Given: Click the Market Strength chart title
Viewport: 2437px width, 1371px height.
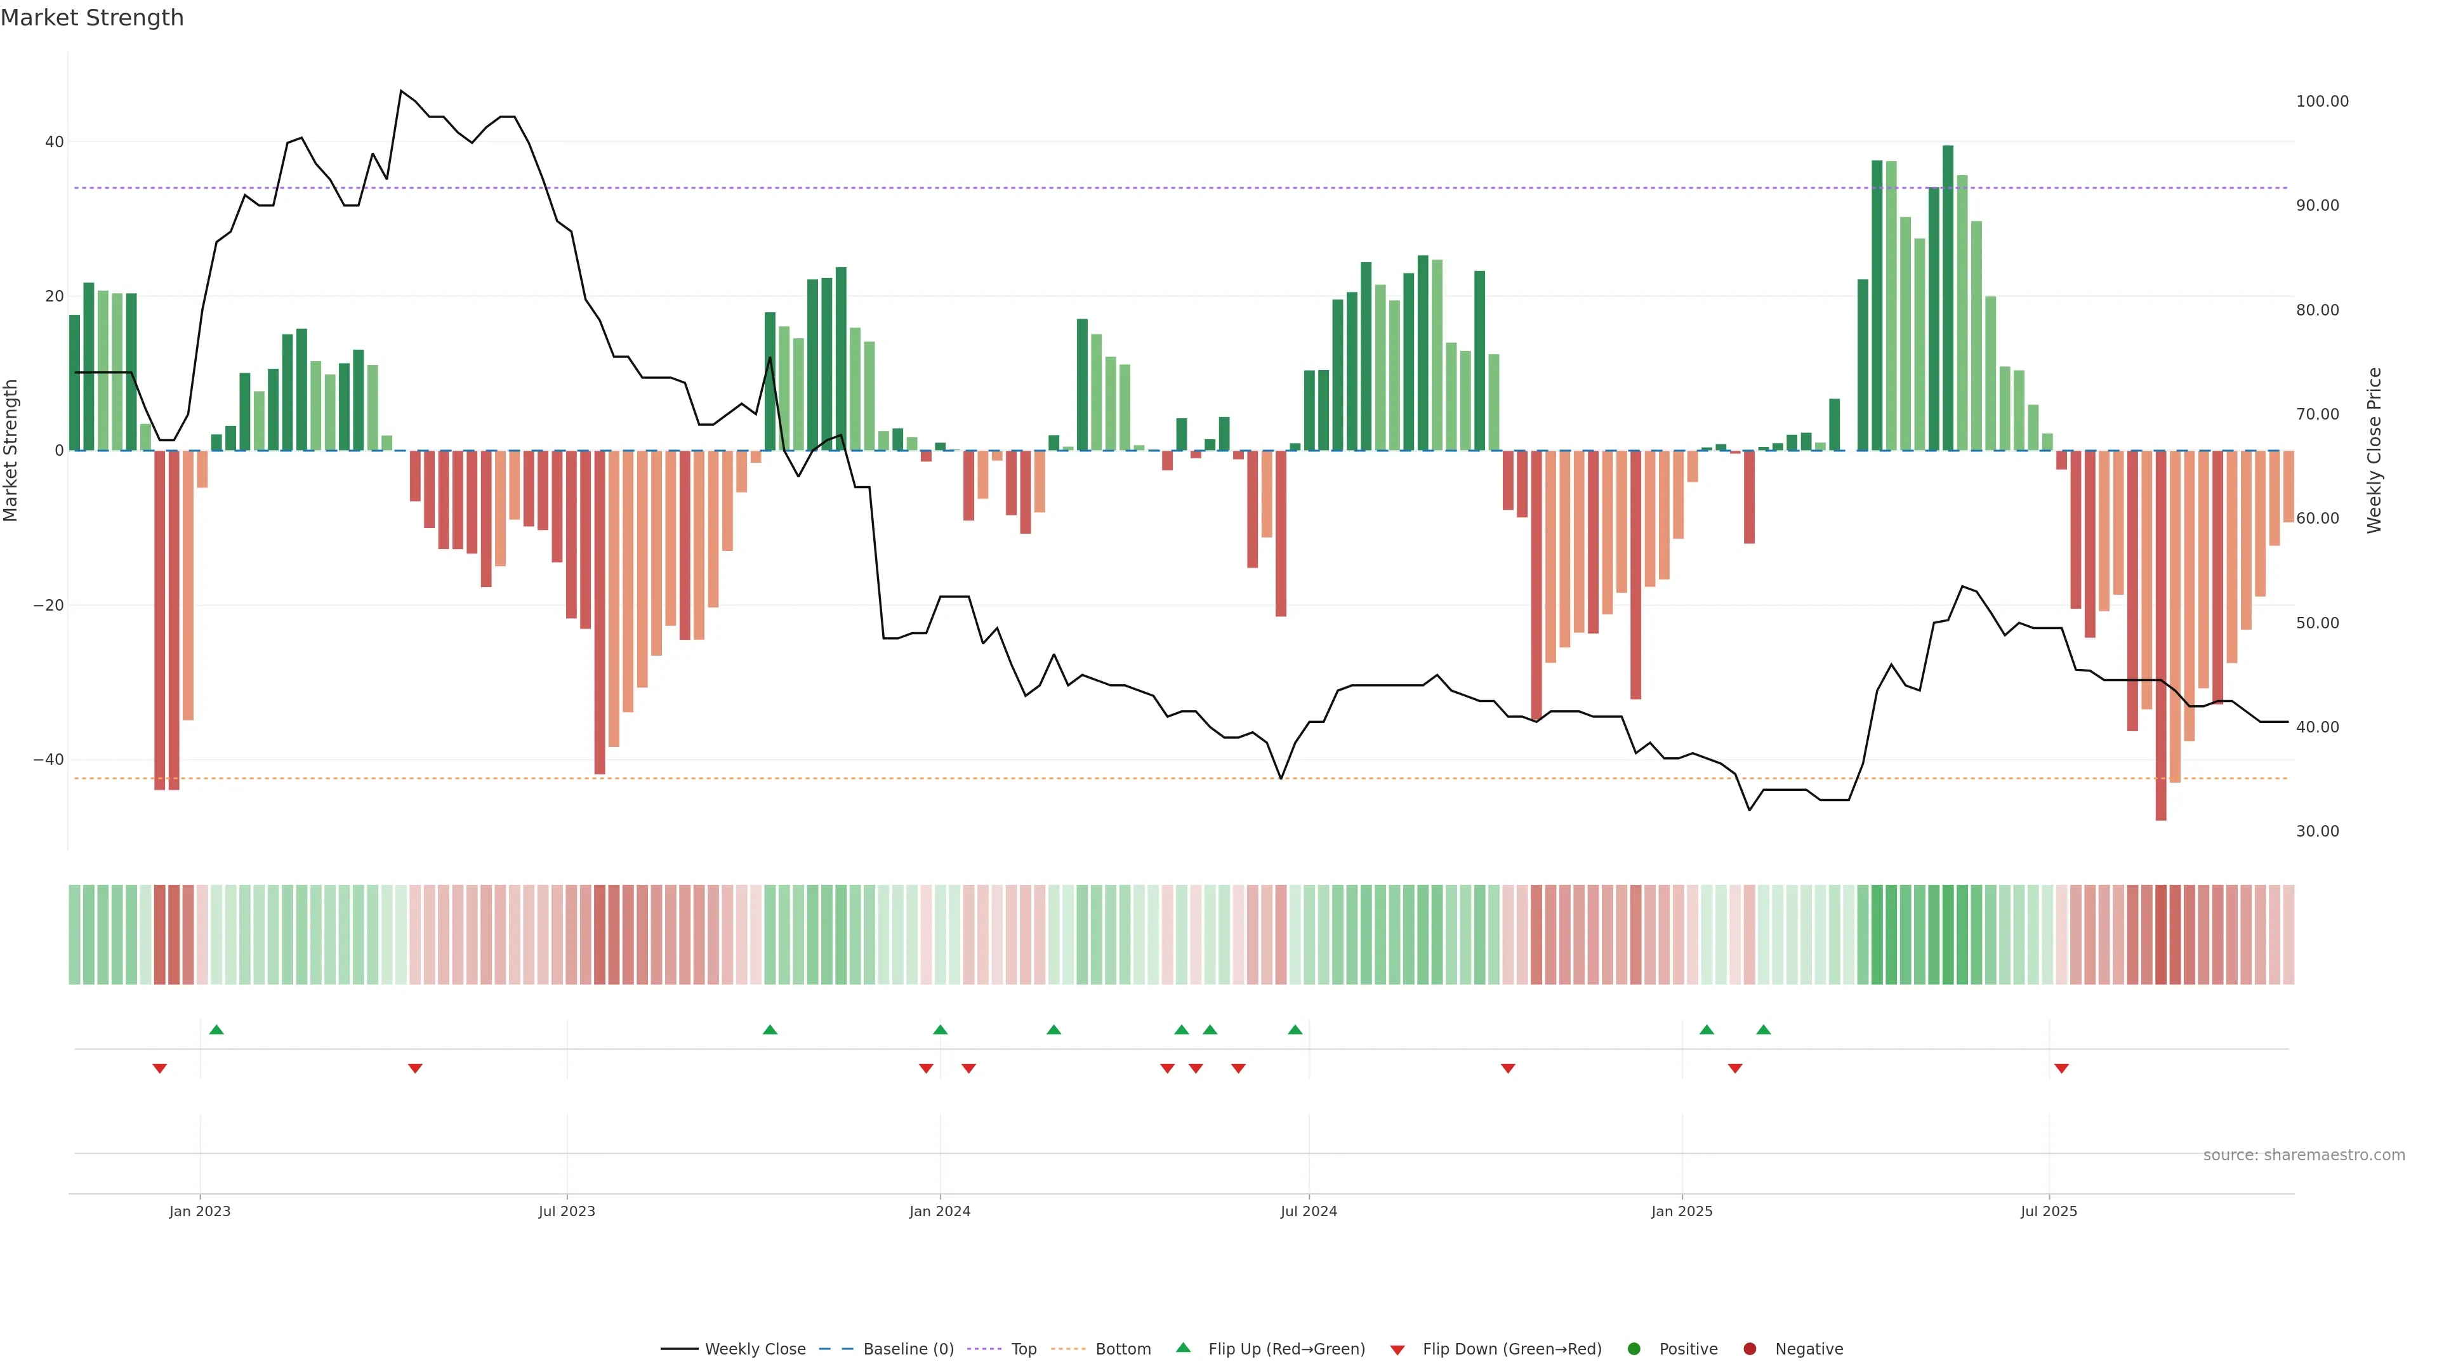Looking at the screenshot, I should pyautogui.click(x=92, y=18).
